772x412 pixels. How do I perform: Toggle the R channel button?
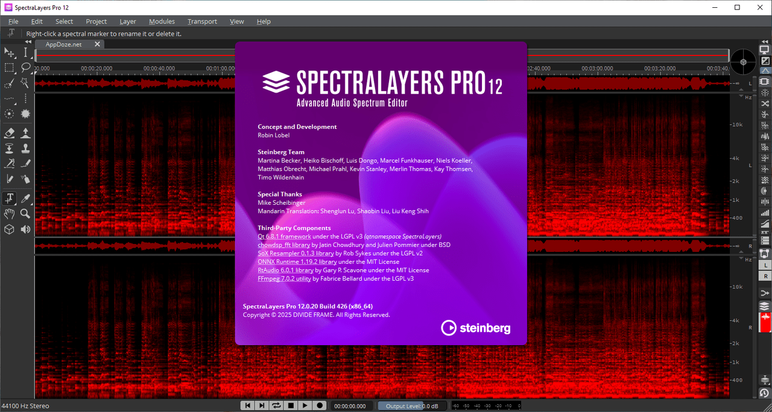click(x=765, y=275)
